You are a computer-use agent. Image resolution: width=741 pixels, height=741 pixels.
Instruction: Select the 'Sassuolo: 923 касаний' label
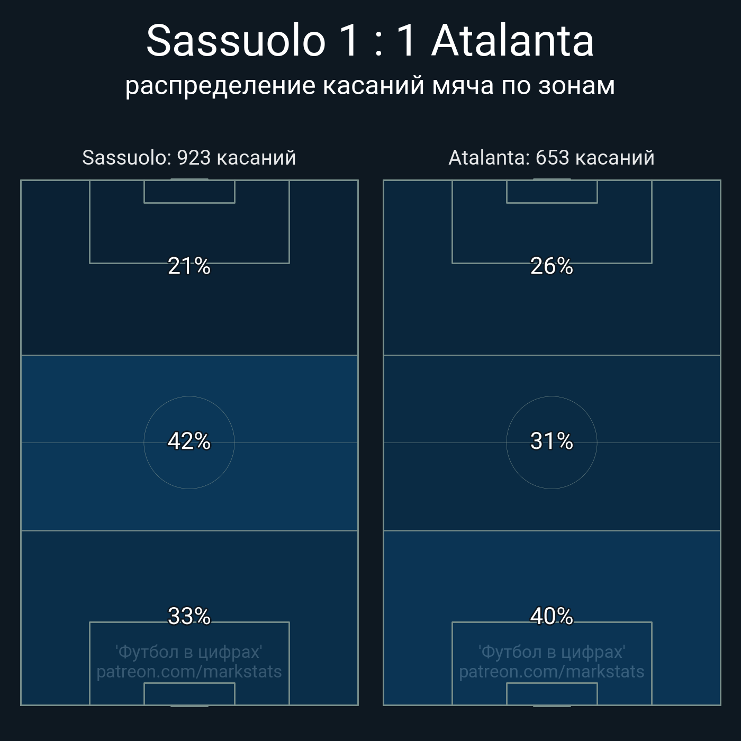pyautogui.click(x=189, y=158)
